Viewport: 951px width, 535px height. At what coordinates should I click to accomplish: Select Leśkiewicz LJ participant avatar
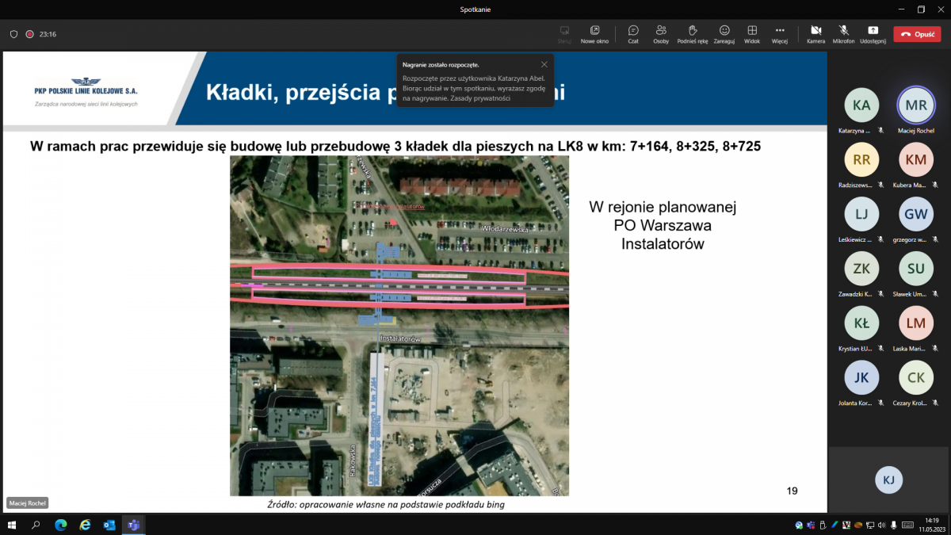[x=861, y=214]
